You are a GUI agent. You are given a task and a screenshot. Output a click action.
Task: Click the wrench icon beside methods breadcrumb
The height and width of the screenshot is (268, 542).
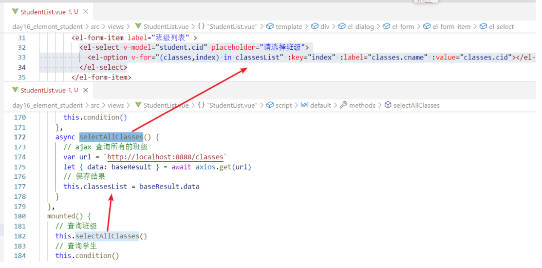click(x=344, y=105)
